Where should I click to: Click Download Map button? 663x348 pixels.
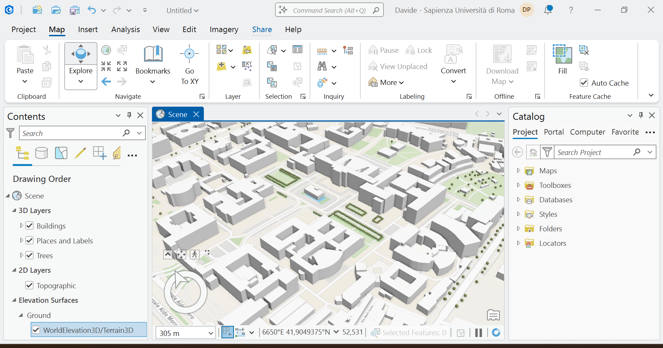pyautogui.click(x=502, y=65)
